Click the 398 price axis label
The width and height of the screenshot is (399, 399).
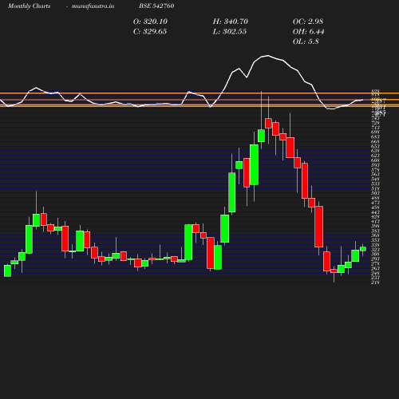(x=375, y=226)
